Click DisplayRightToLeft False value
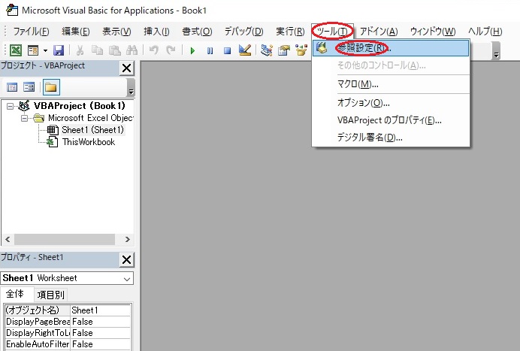This screenshot has width=520, height=351. point(101,333)
